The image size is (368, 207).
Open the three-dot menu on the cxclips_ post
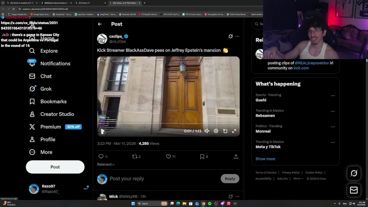pos(237,36)
